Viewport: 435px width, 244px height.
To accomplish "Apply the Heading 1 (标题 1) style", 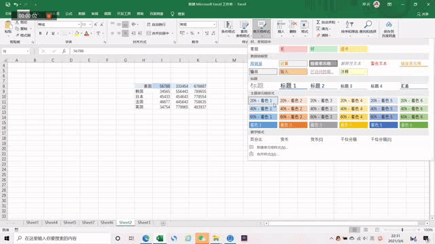I will click(293, 86).
